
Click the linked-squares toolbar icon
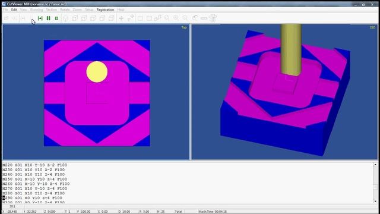158,18
